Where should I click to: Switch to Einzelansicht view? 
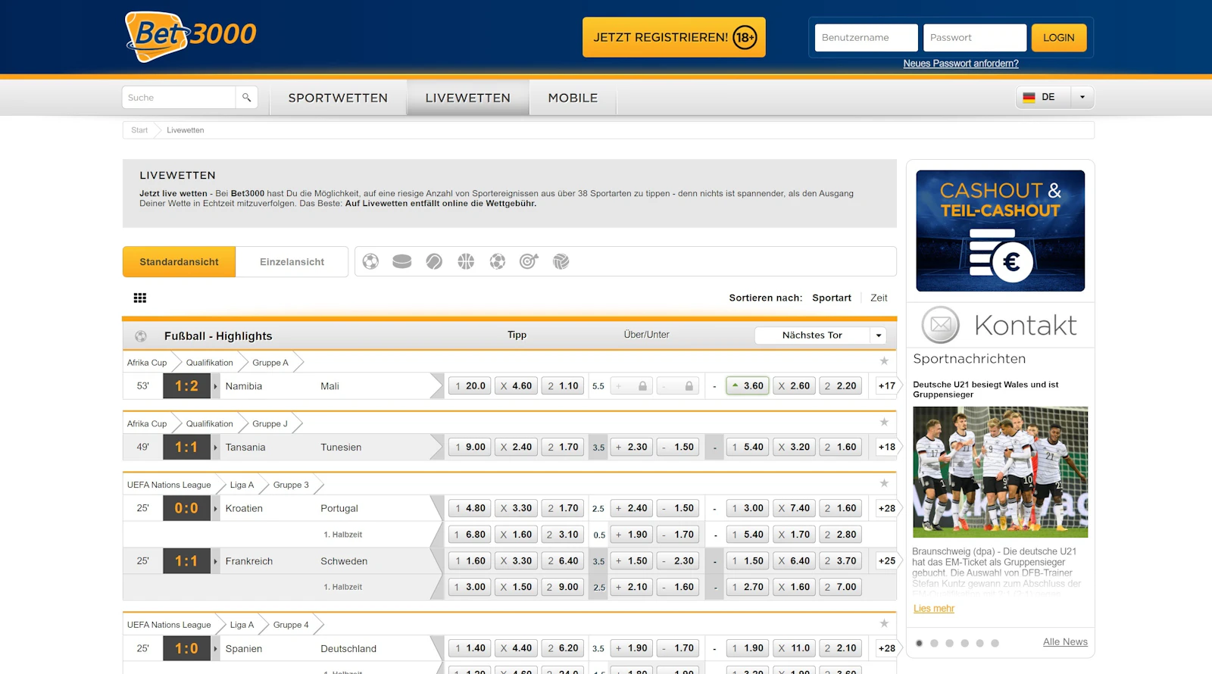[292, 262]
